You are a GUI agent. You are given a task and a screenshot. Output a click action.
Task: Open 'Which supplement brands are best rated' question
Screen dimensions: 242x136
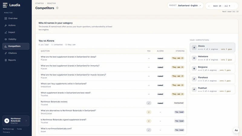click(113, 94)
